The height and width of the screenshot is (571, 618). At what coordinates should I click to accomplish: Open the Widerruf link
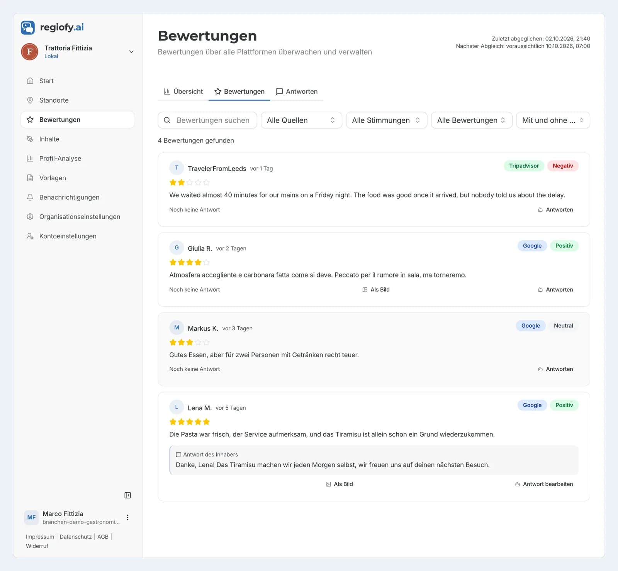(37, 546)
